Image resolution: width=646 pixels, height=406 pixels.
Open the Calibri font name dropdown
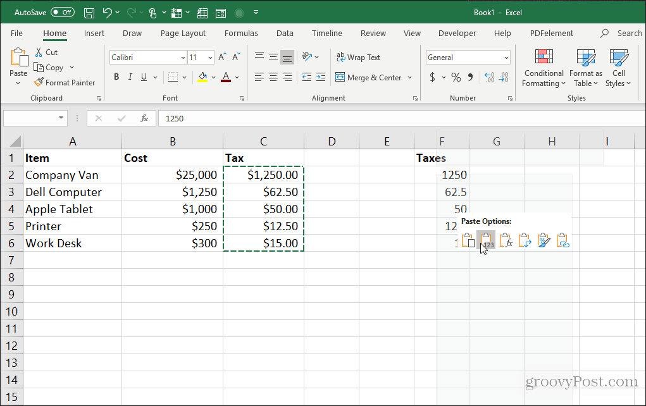(x=183, y=58)
